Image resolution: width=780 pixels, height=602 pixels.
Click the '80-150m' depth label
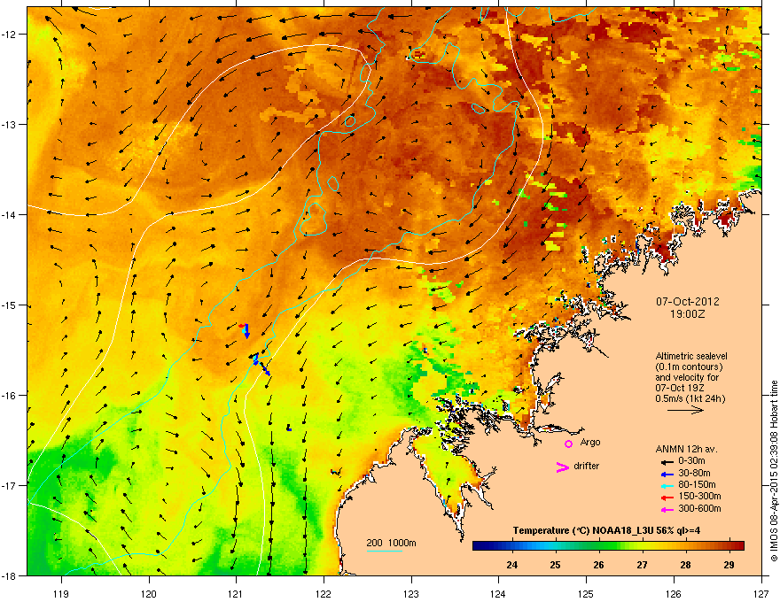(x=697, y=485)
